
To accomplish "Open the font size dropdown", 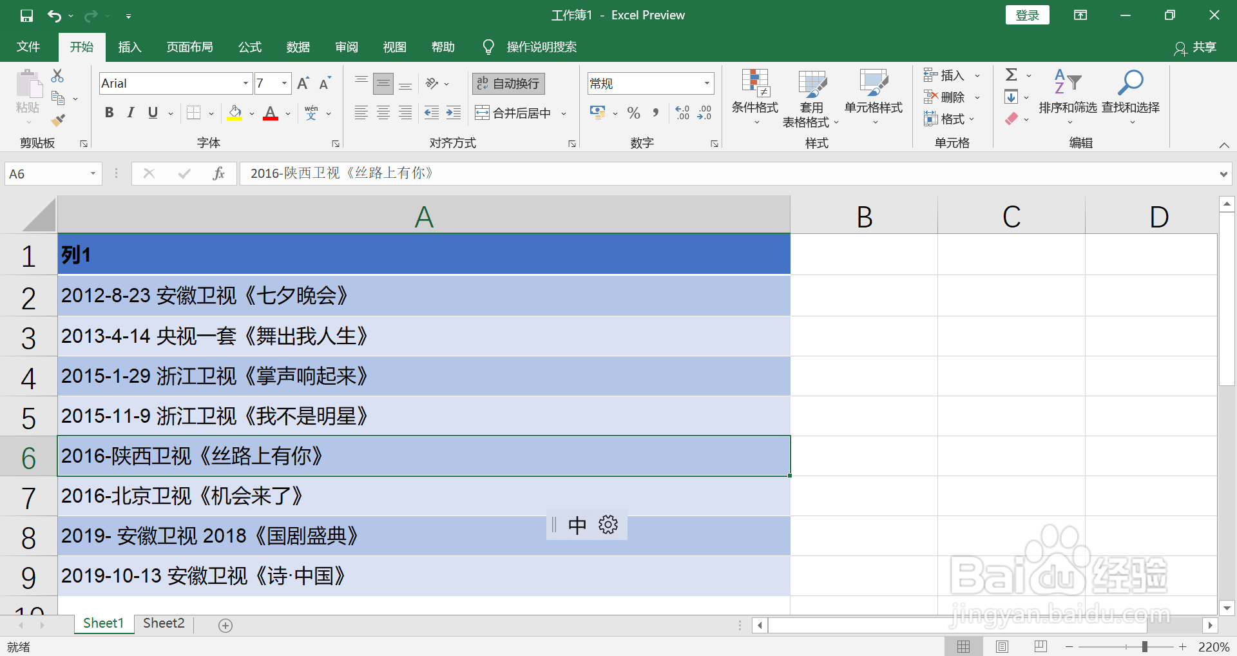I will tap(284, 83).
